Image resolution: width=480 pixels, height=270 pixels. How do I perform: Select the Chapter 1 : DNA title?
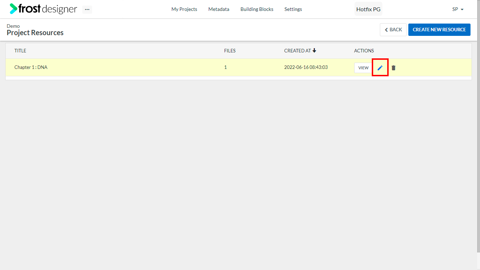click(x=31, y=67)
